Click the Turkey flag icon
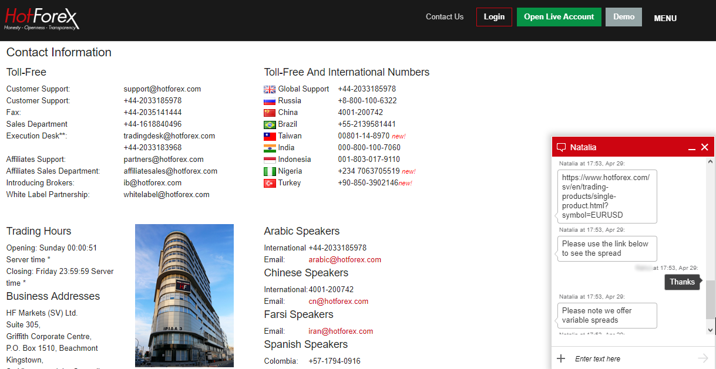The width and height of the screenshot is (716, 369). (270, 183)
